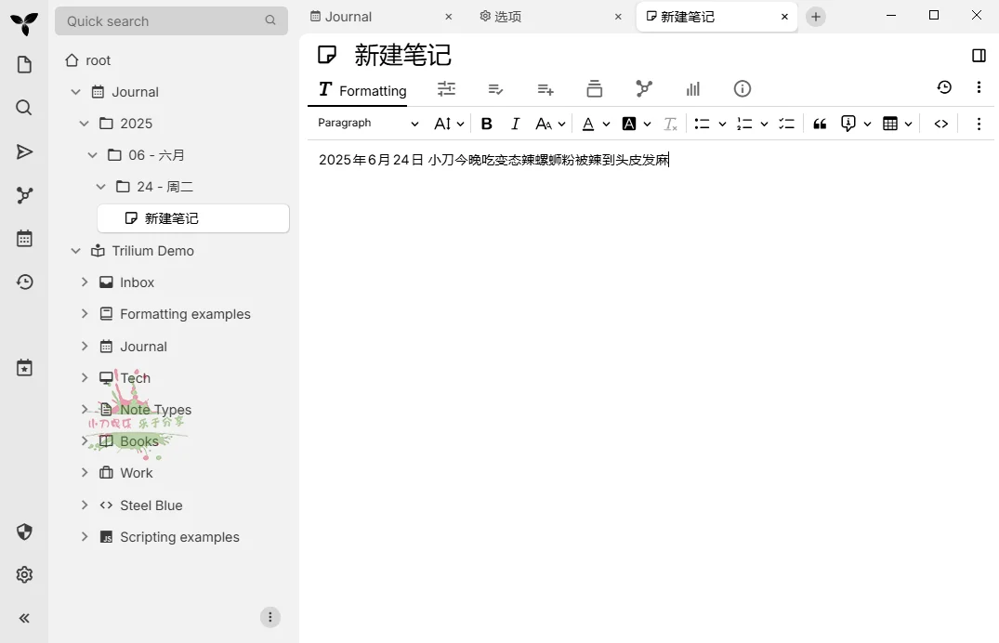
Task: Open note revision history clock icon
Action: pyautogui.click(x=944, y=86)
